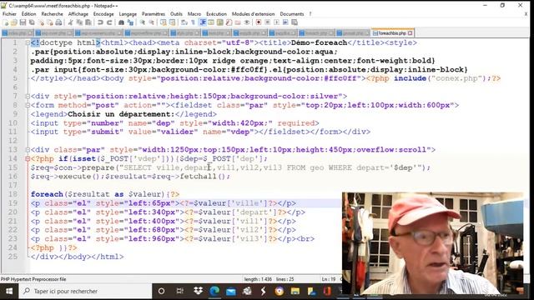
Task: Collapse the form block at line 8
Action: [28, 105]
